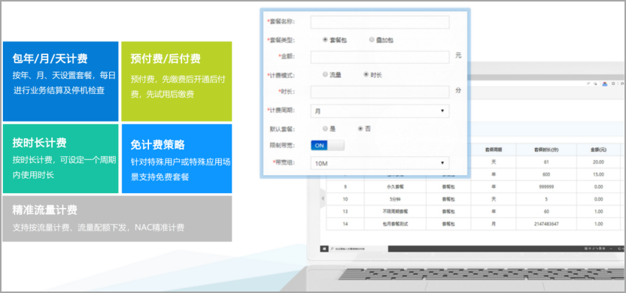Choose 流量 as the billing mode

click(325, 74)
